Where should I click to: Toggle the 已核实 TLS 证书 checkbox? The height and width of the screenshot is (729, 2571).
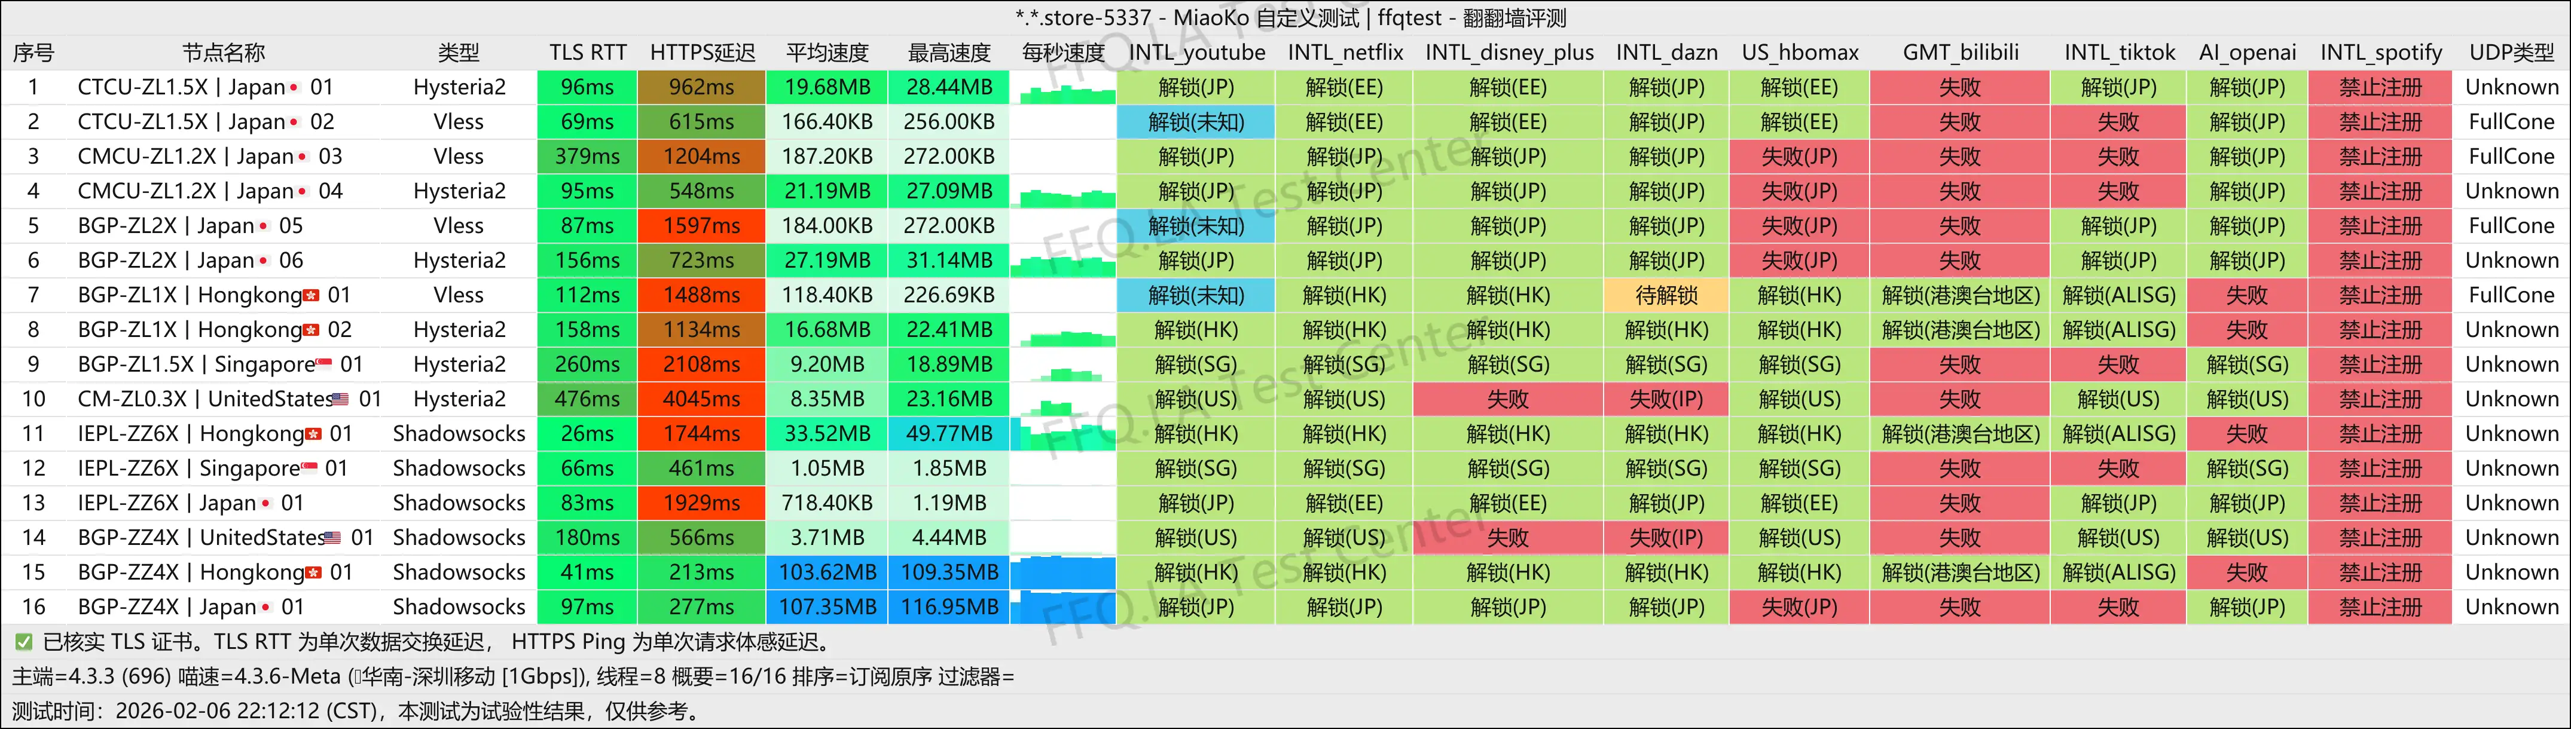pos(23,641)
